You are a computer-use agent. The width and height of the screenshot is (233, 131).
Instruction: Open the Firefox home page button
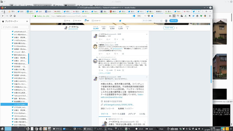(15, 16)
